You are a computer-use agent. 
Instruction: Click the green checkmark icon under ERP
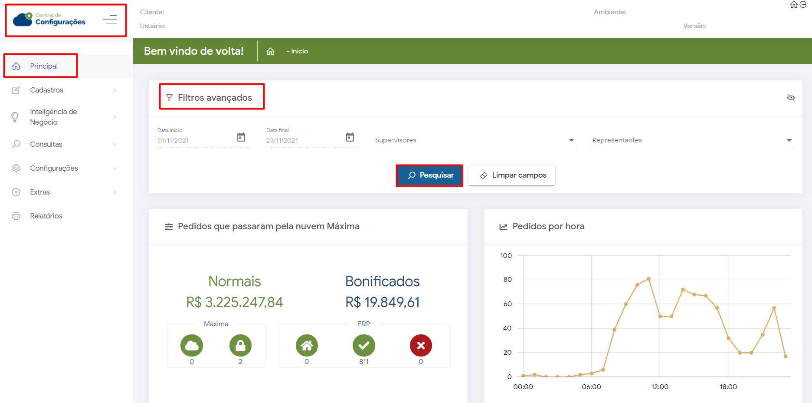point(363,346)
